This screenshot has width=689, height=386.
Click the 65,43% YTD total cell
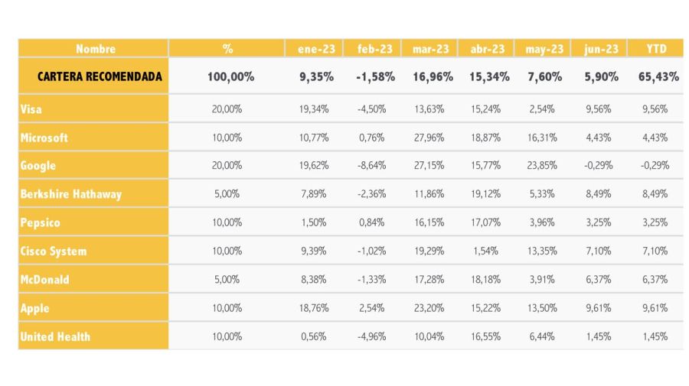tap(658, 76)
